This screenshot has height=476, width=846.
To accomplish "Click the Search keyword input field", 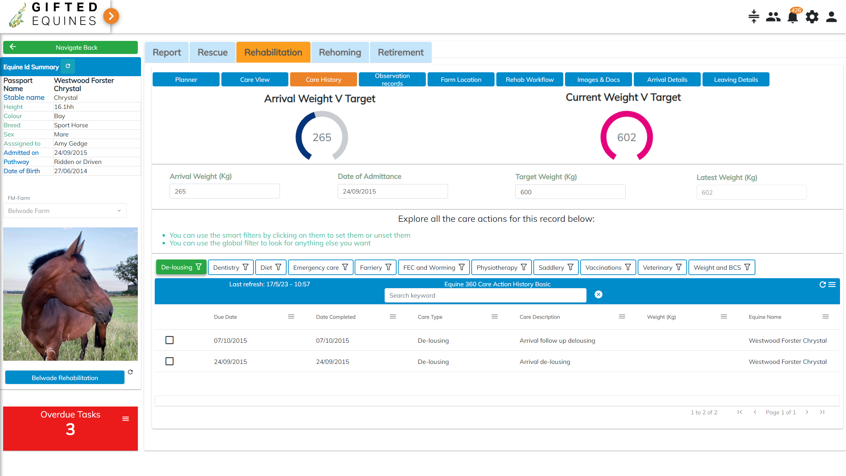I will pyautogui.click(x=485, y=295).
